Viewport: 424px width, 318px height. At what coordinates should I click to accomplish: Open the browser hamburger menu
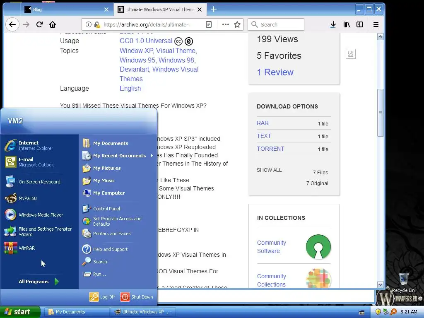point(376,24)
